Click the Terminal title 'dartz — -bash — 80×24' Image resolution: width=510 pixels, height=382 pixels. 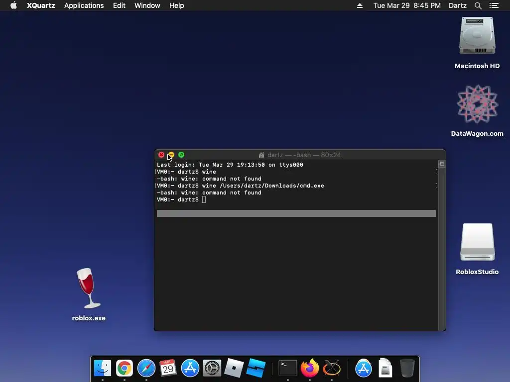(x=304, y=155)
